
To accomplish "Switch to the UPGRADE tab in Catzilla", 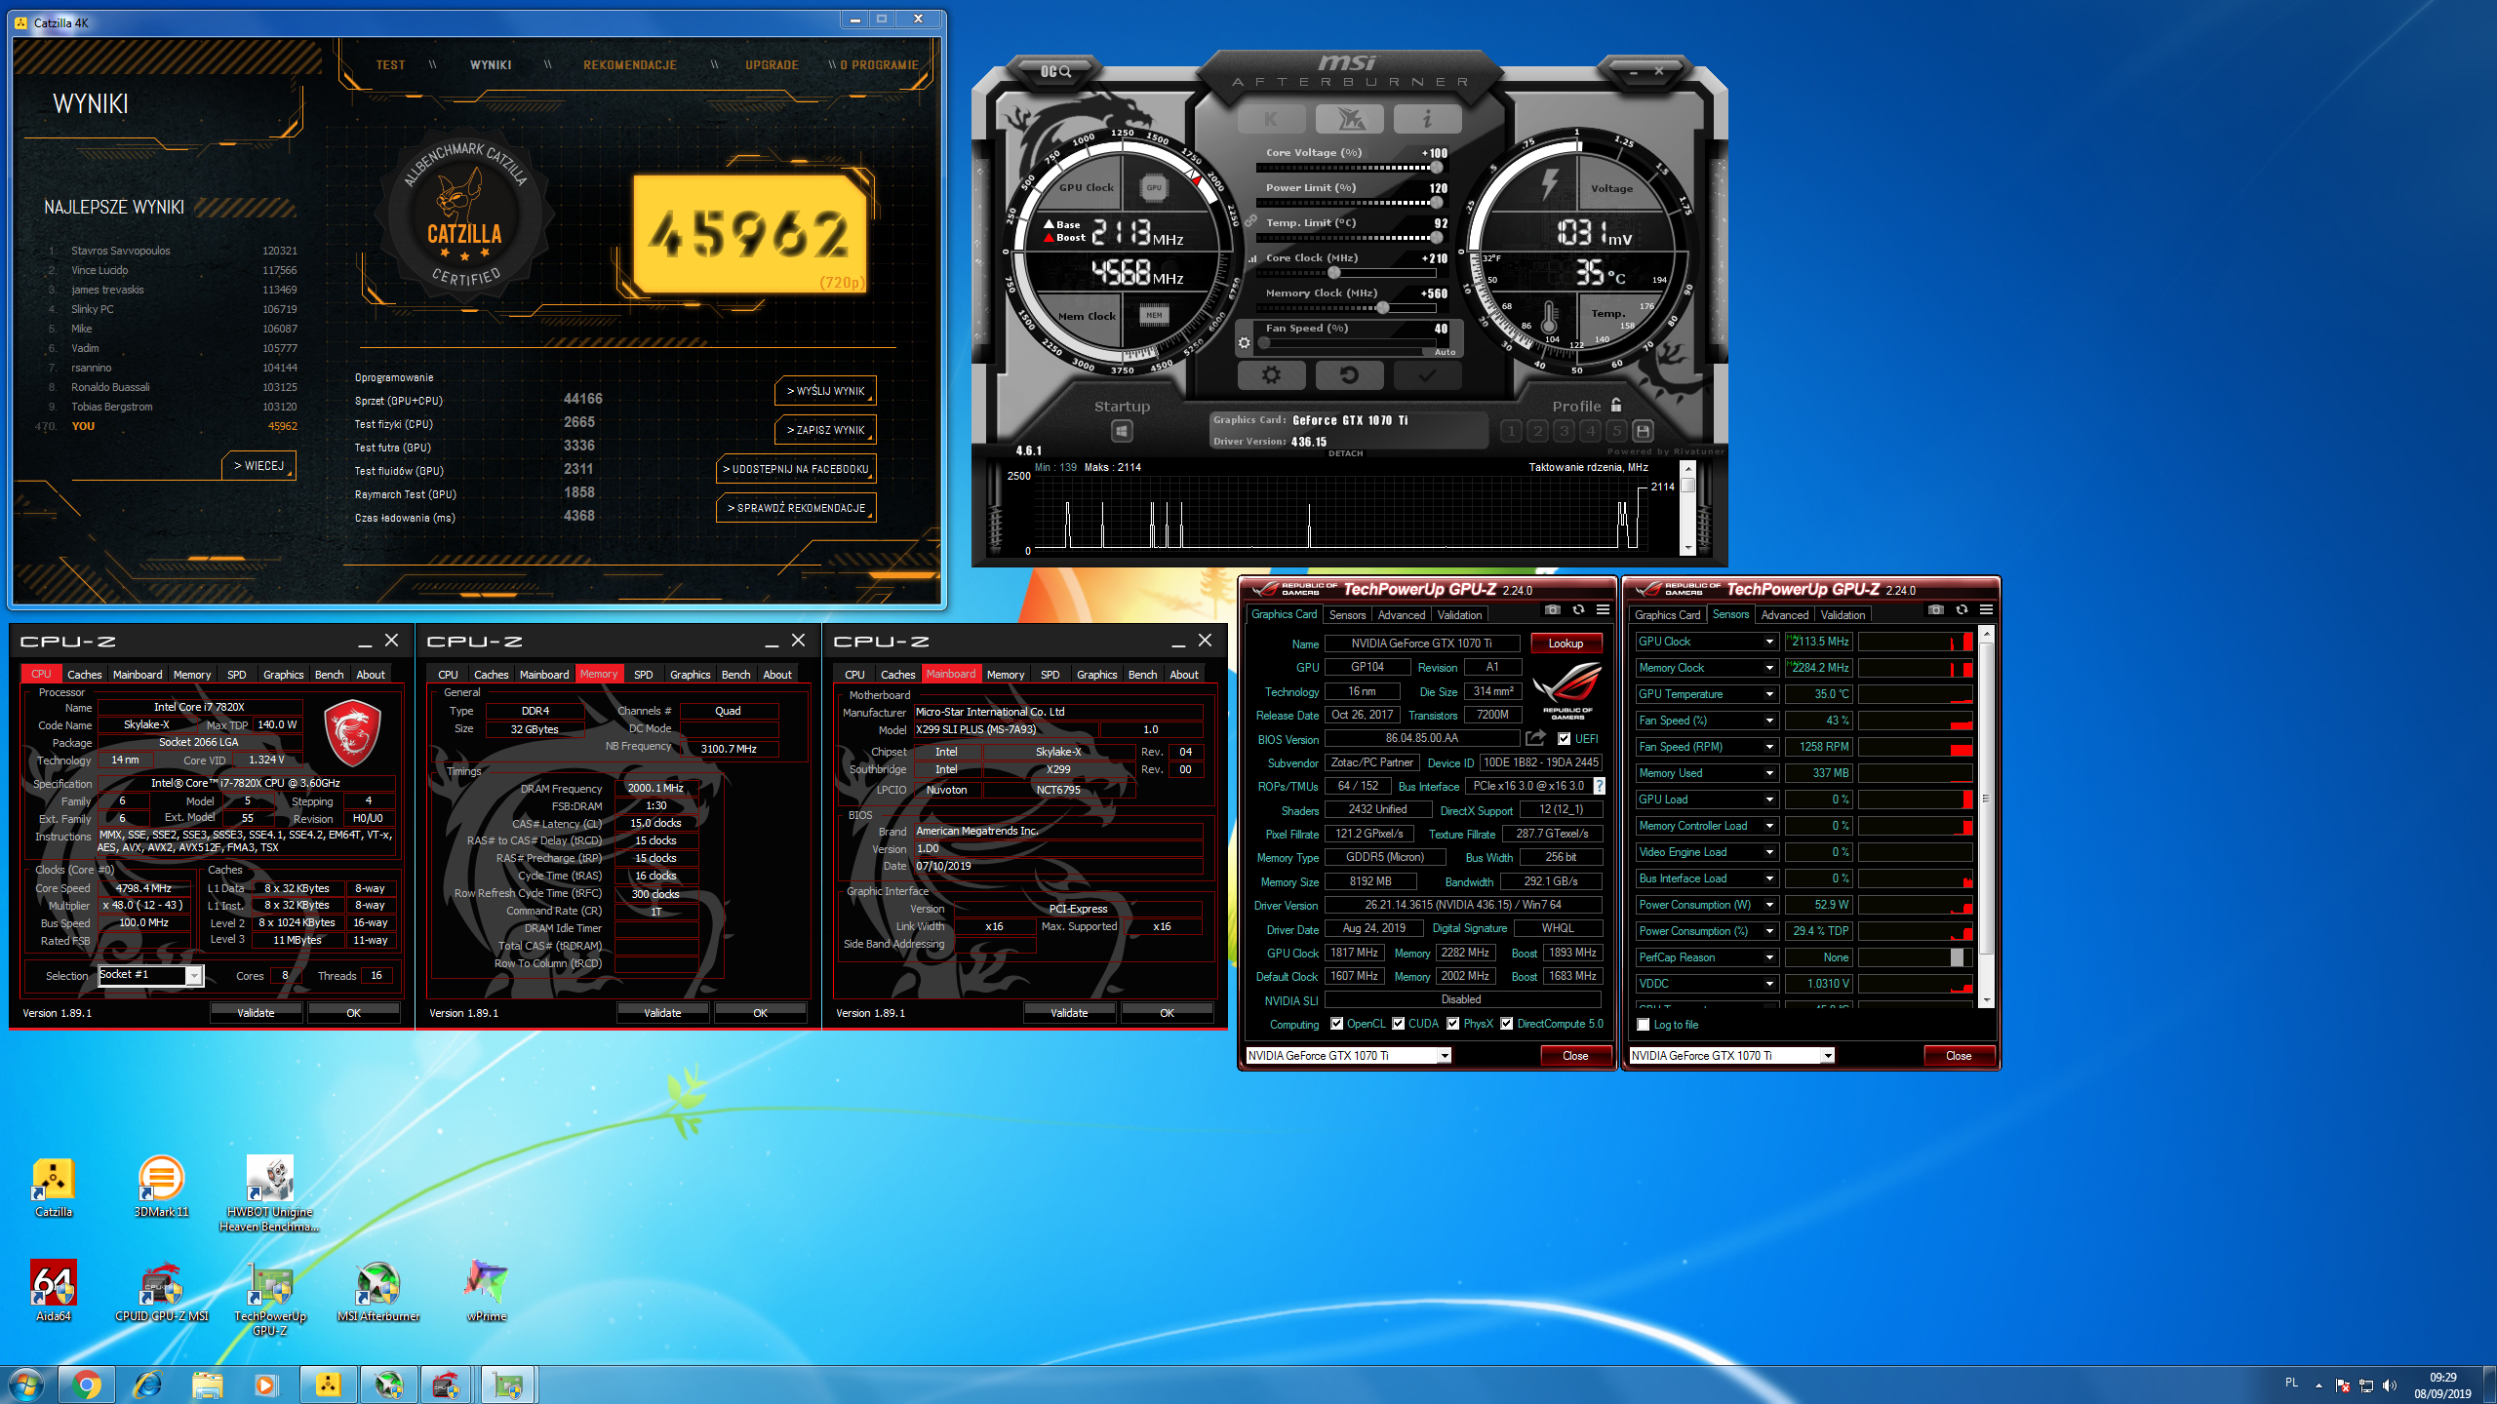I will click(x=772, y=65).
